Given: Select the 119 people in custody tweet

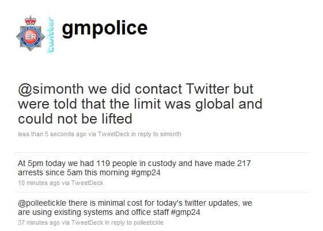Looking at the screenshot, I should point(134,168).
